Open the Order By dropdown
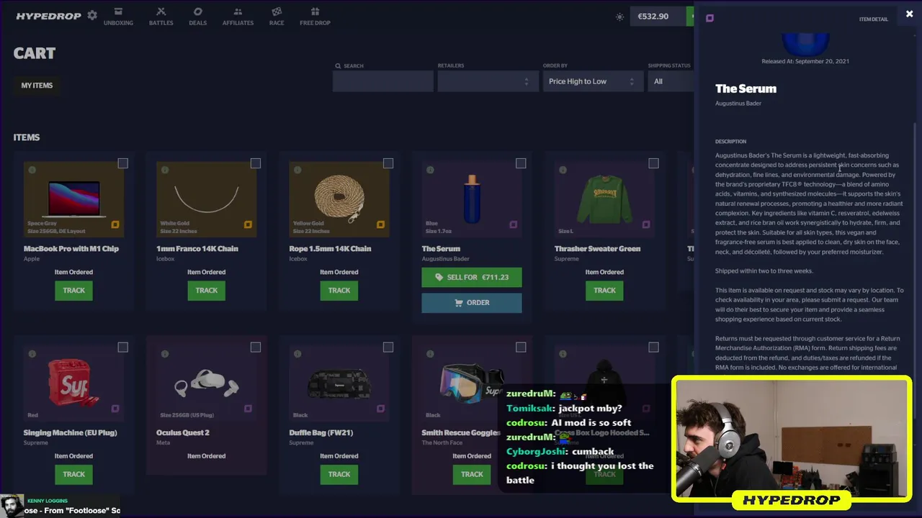 pyautogui.click(x=593, y=81)
